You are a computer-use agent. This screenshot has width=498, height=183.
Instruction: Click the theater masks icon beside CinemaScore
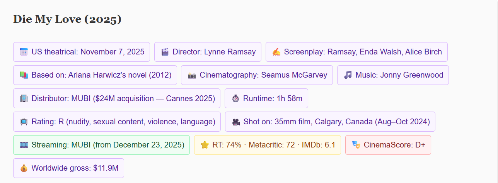[356, 145]
